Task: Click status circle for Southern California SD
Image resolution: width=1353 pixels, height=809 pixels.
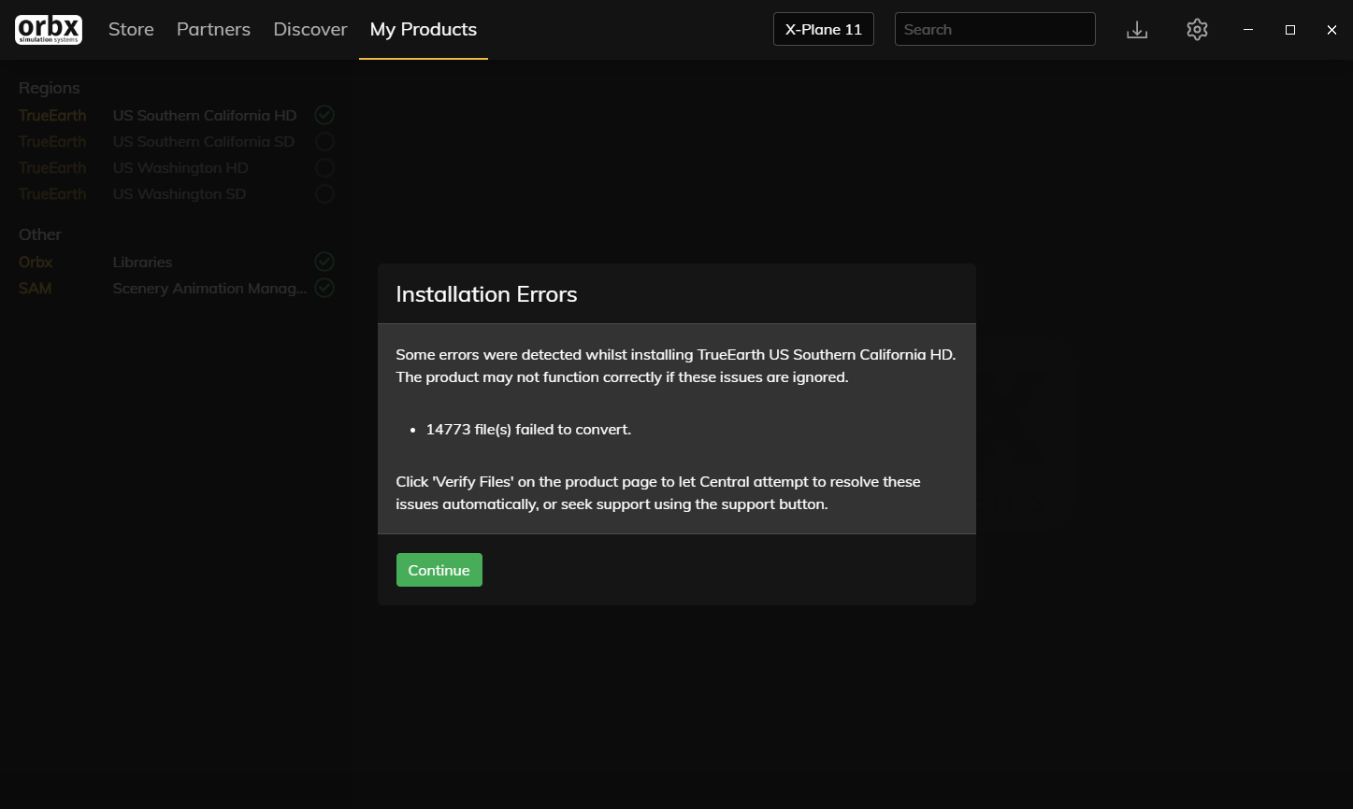Action: pyautogui.click(x=324, y=141)
